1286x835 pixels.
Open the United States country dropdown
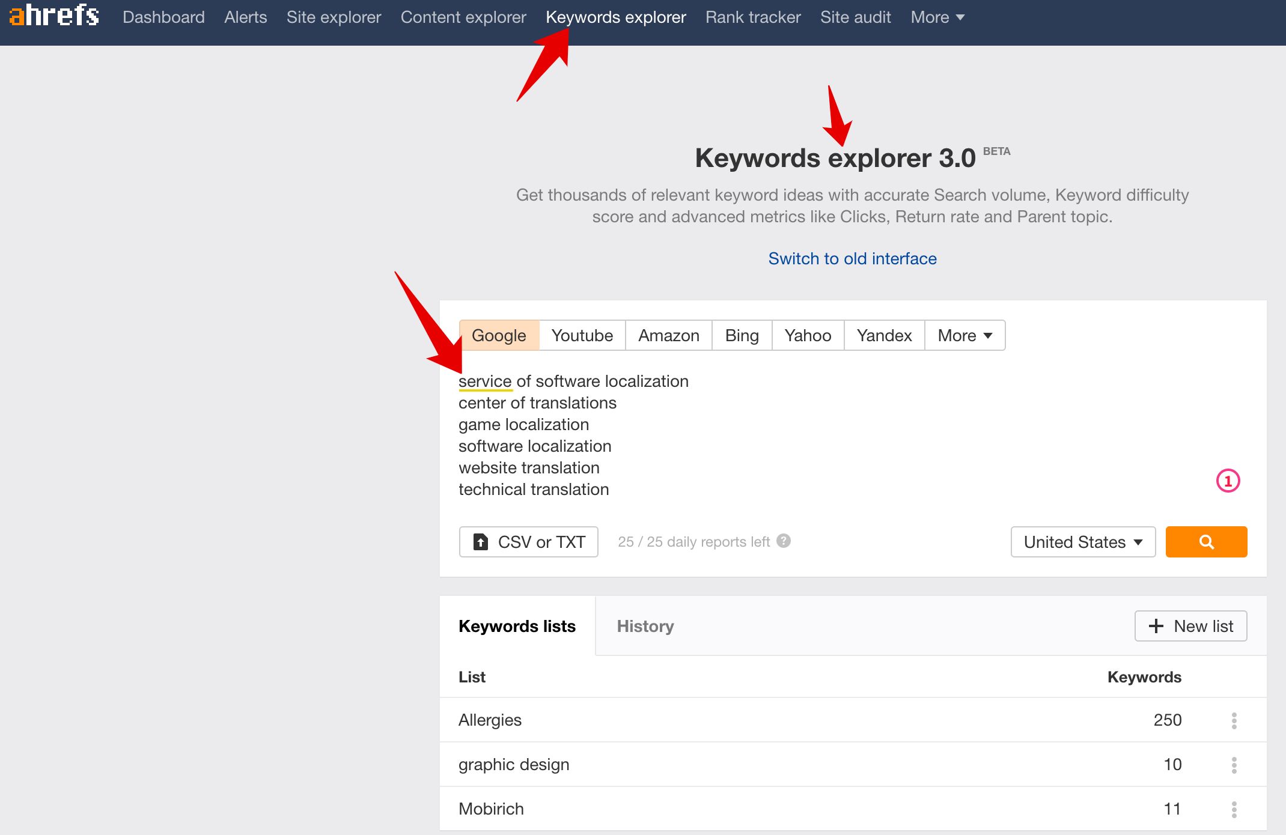(1083, 542)
